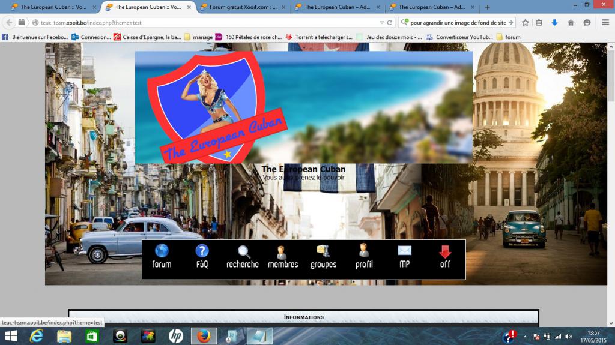Open the Windows Store taskbar icon
The width and height of the screenshot is (615, 345).
tap(92, 337)
